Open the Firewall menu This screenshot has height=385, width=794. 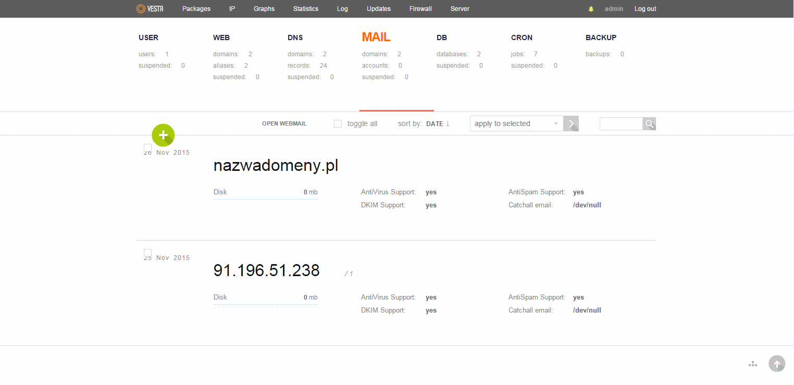420,9
